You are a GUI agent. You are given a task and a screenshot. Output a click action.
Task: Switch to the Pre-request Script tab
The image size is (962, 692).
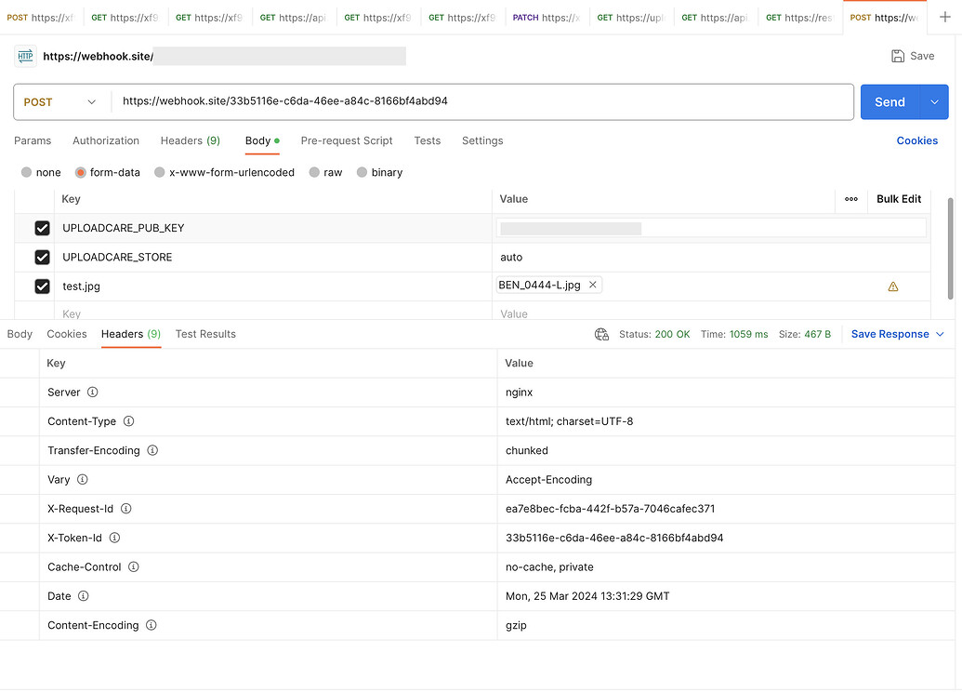[346, 140]
